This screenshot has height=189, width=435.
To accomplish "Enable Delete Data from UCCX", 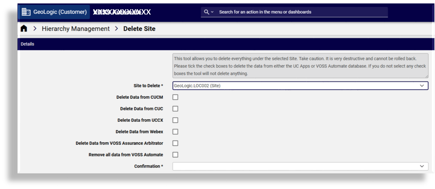I will (x=175, y=120).
